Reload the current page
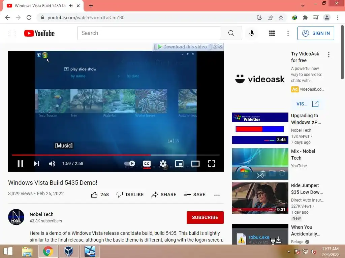The image size is (345, 258). click(x=29, y=17)
